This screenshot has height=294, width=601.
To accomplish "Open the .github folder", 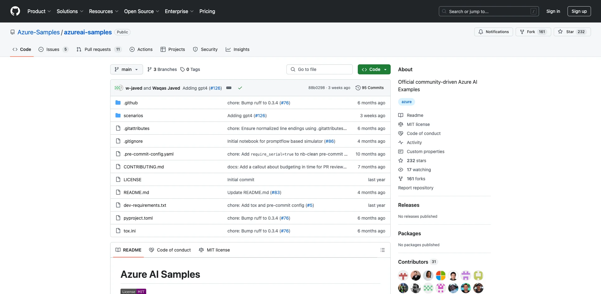I will point(131,103).
